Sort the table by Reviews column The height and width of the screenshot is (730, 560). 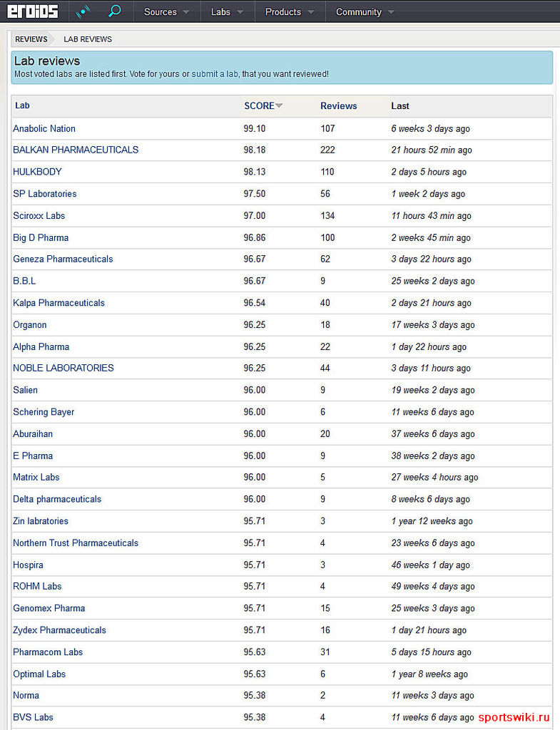pos(338,106)
